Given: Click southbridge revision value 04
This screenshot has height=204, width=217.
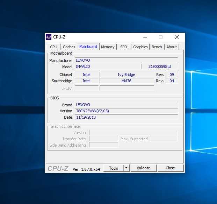Looking at the screenshot, I should pyautogui.click(x=172, y=81).
